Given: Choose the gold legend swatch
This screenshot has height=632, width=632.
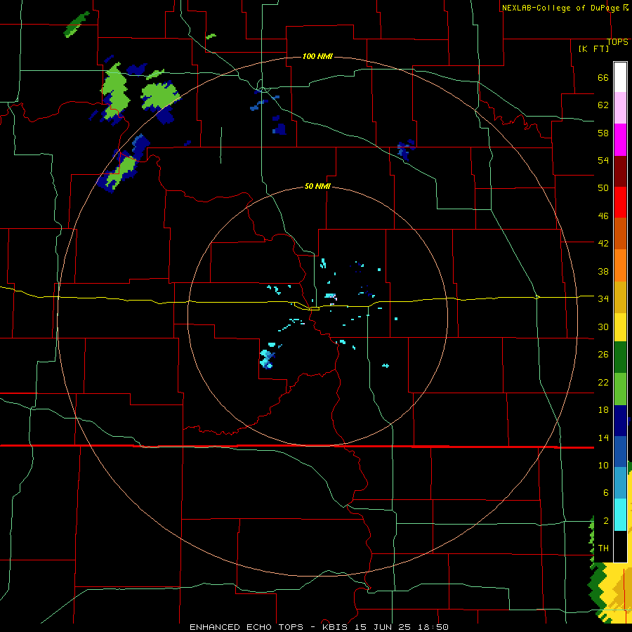Looking at the screenshot, I should point(620,297).
